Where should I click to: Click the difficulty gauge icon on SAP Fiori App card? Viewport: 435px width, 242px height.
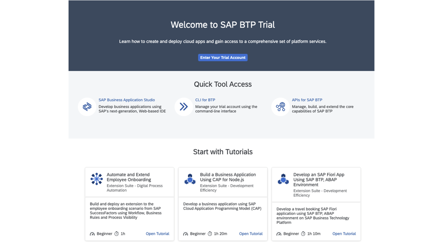(x=279, y=234)
